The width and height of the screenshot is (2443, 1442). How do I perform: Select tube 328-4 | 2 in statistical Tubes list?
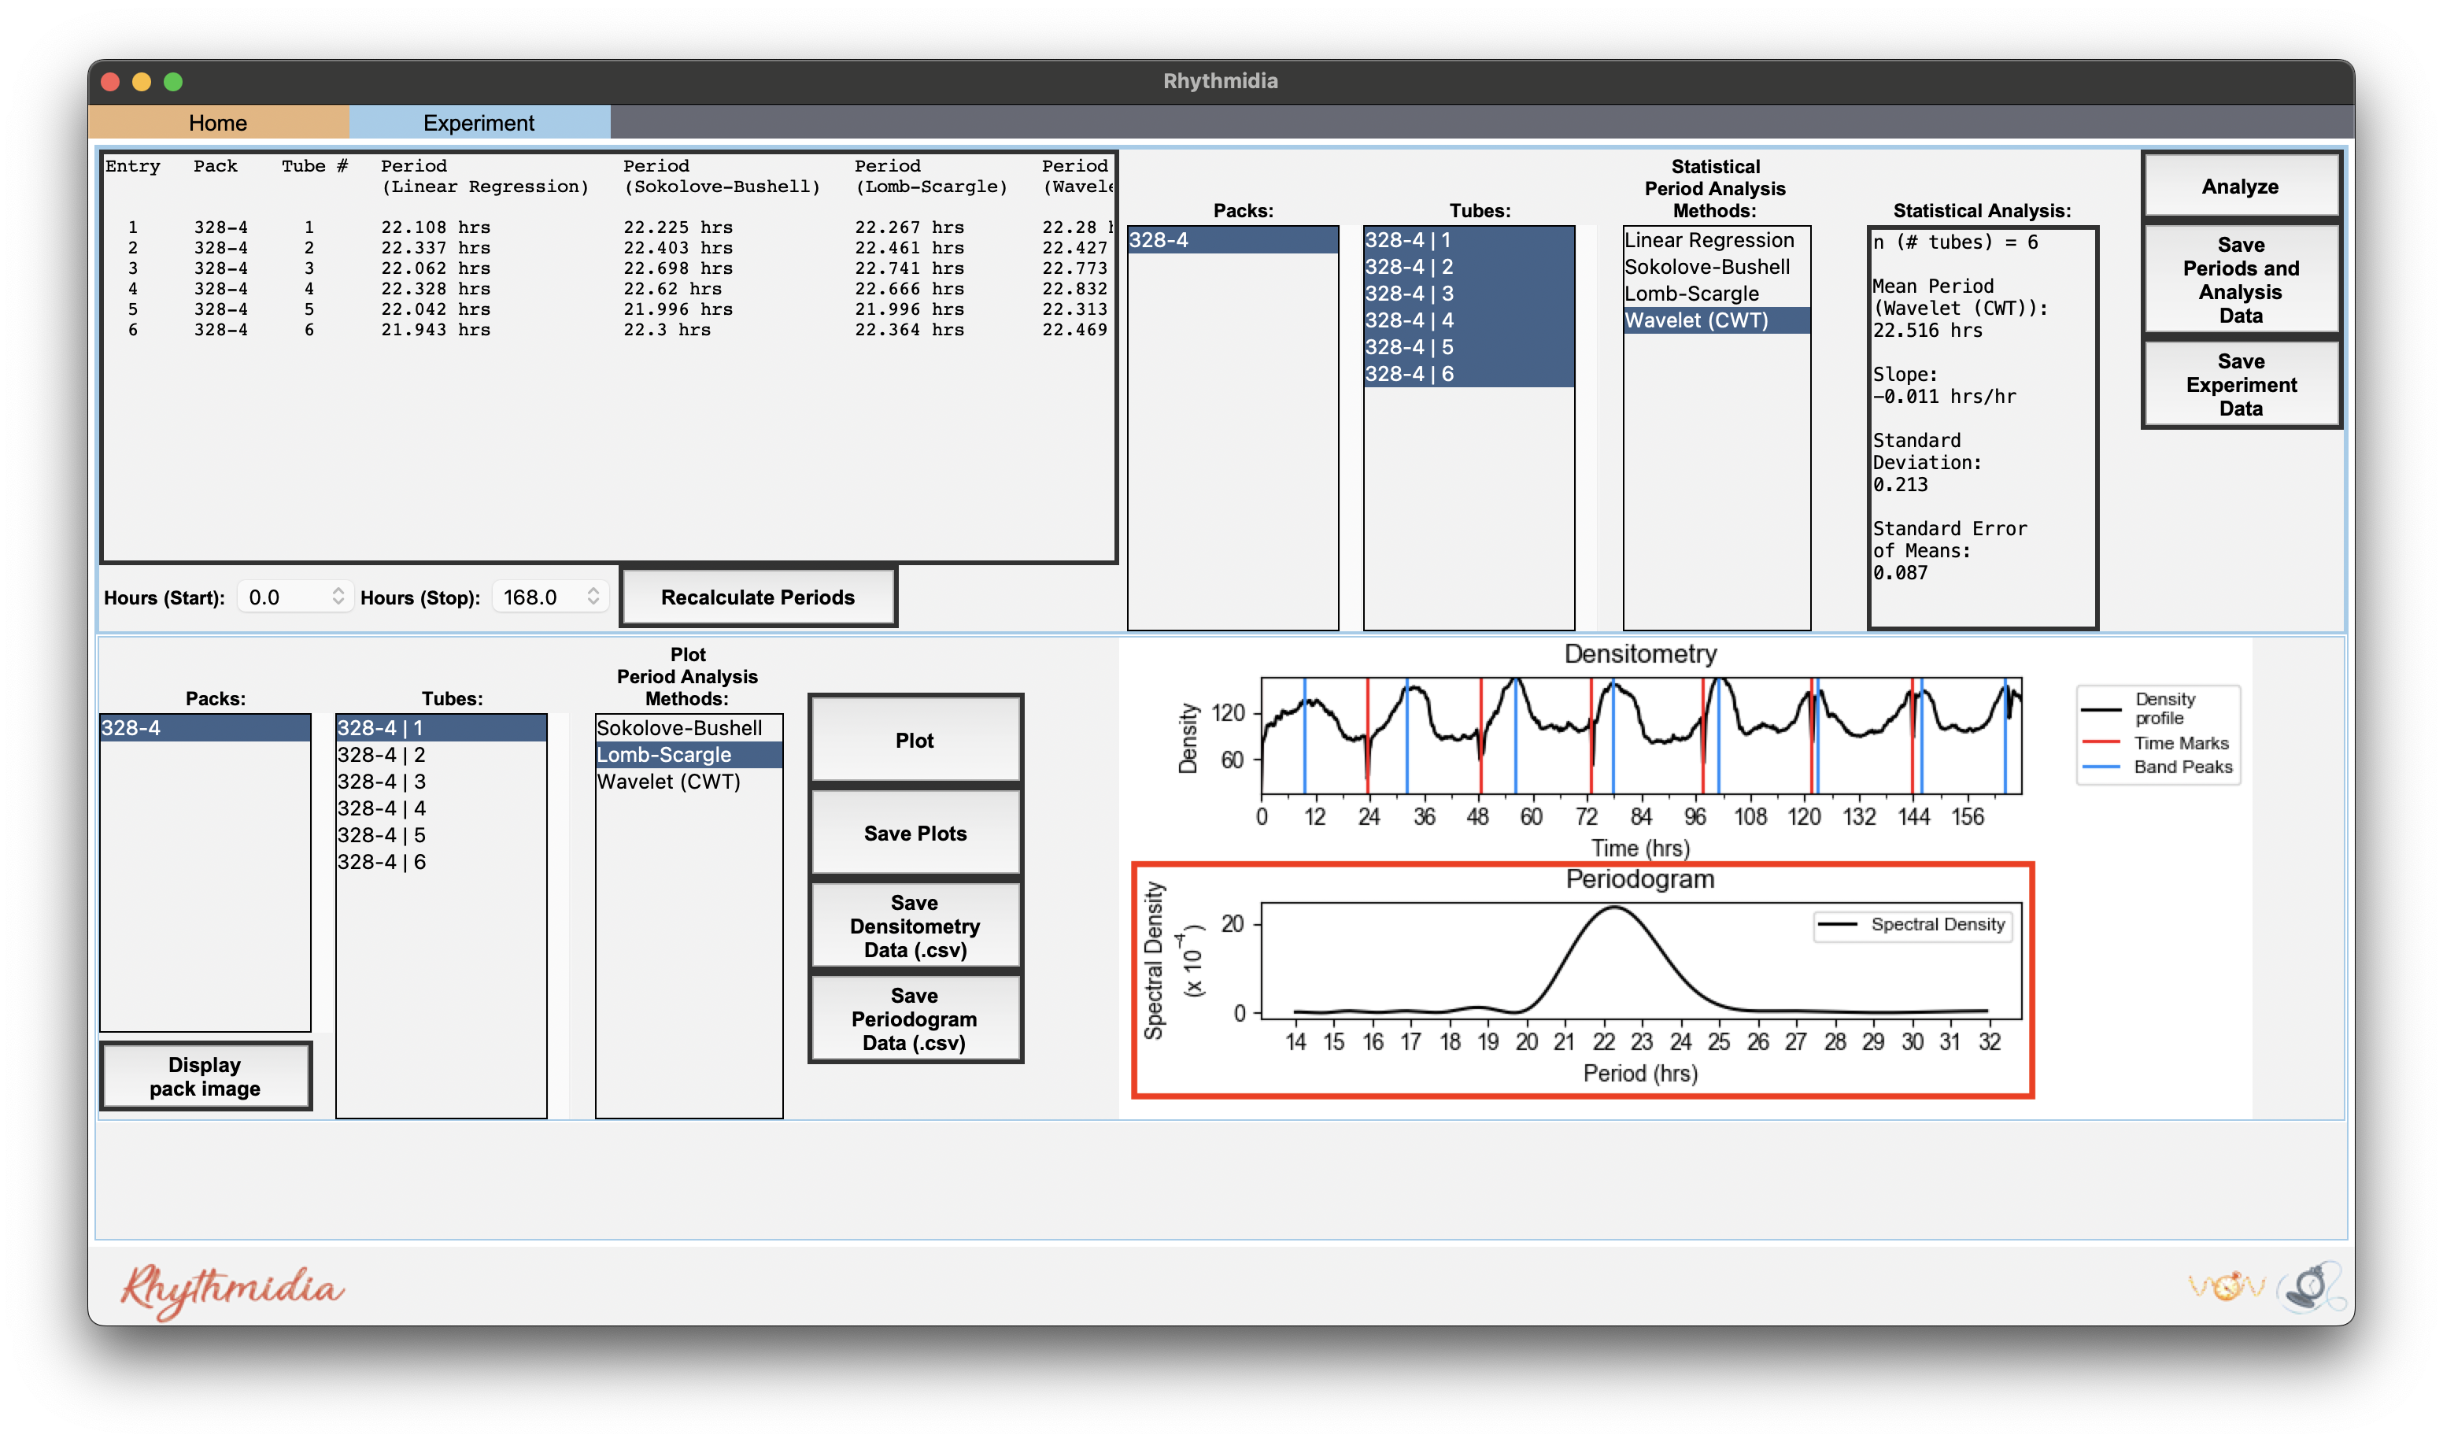pos(1468,266)
